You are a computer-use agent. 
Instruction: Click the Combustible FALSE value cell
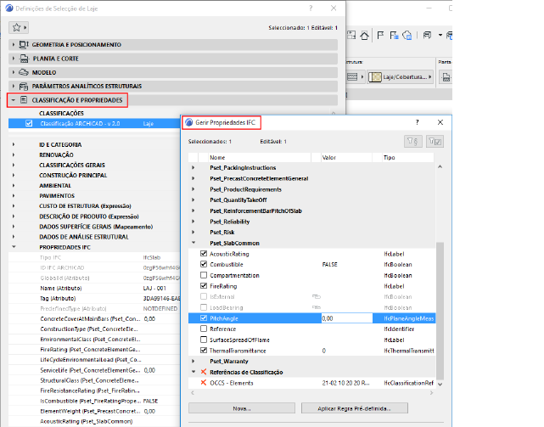tap(346, 265)
